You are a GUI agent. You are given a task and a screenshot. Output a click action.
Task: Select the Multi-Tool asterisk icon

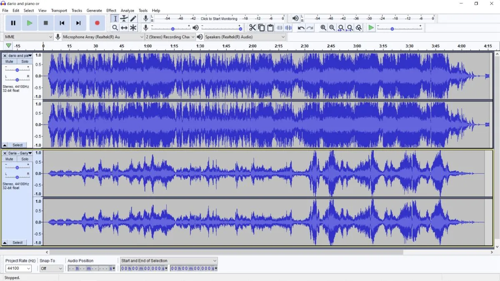point(133,27)
